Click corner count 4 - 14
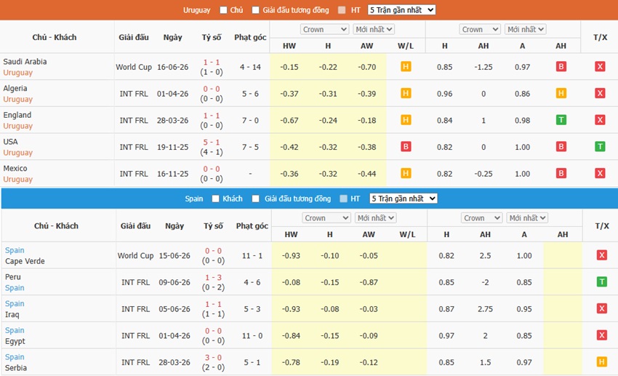Viewport: 618px width, 376px height. [x=250, y=67]
